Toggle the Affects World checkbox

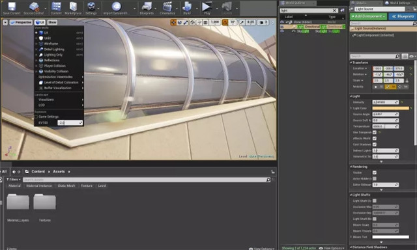375,139
